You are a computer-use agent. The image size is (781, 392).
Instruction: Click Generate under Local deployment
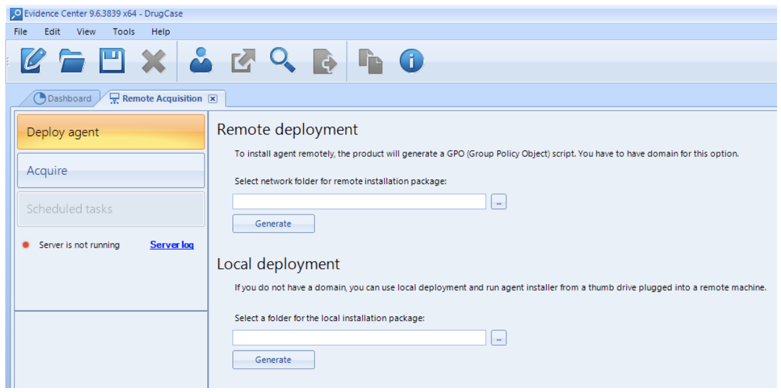coord(273,360)
